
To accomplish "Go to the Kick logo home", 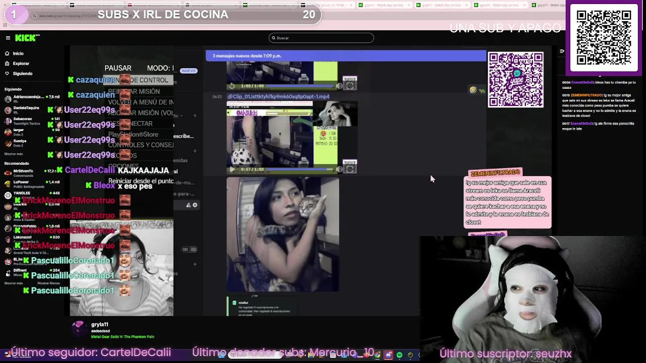I will tap(27, 38).
